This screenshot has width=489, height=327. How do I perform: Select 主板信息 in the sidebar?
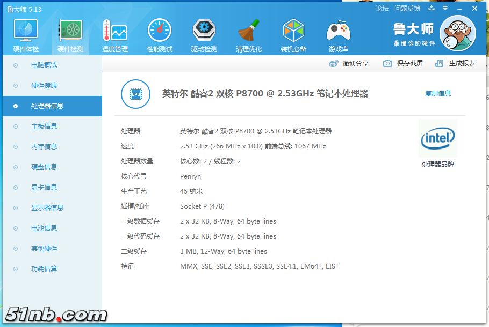(44, 127)
